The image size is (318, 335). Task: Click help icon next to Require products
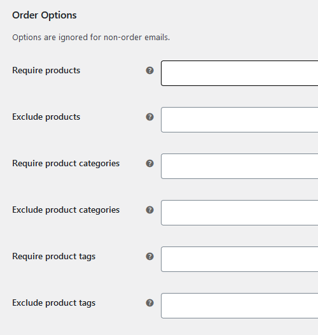pos(150,71)
